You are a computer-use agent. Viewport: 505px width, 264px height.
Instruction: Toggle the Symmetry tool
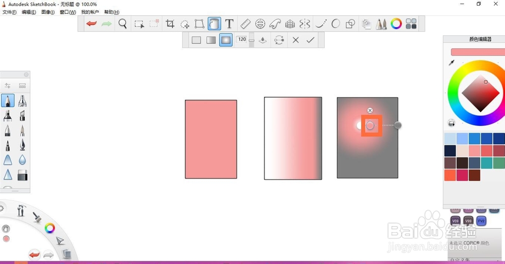(305, 24)
